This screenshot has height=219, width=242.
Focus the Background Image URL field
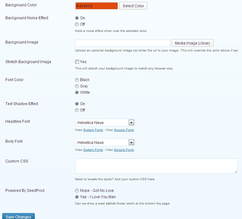tap(122, 43)
